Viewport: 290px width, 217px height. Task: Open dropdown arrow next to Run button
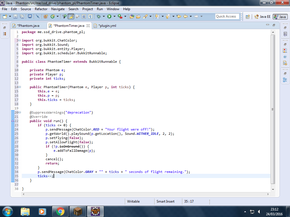(114, 16)
